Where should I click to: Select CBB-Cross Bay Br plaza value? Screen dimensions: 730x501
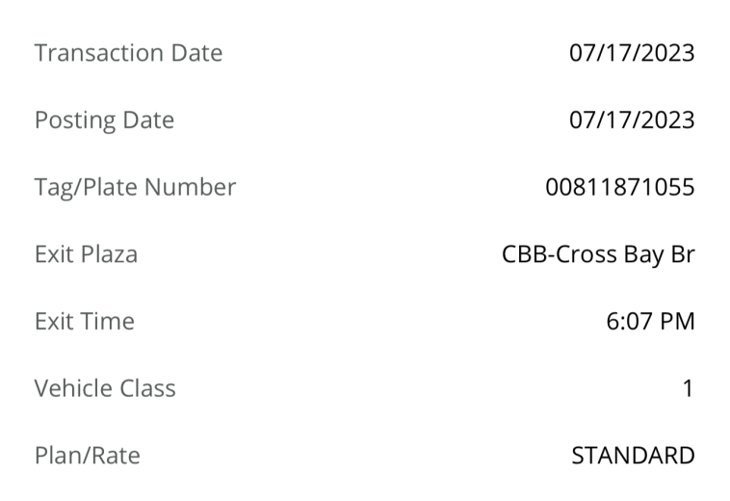(598, 254)
